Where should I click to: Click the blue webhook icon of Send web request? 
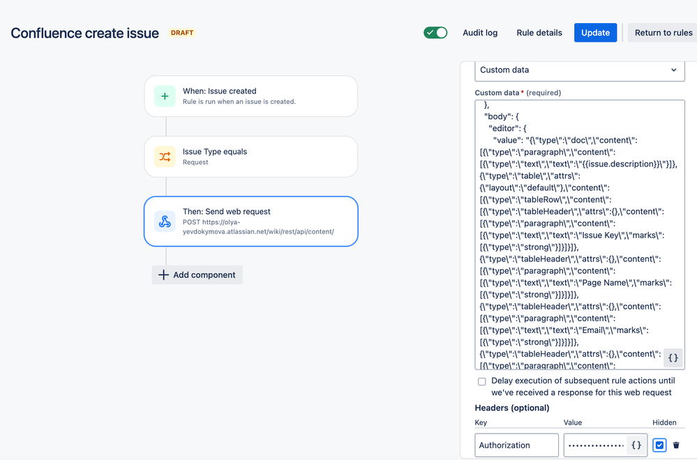[165, 221]
